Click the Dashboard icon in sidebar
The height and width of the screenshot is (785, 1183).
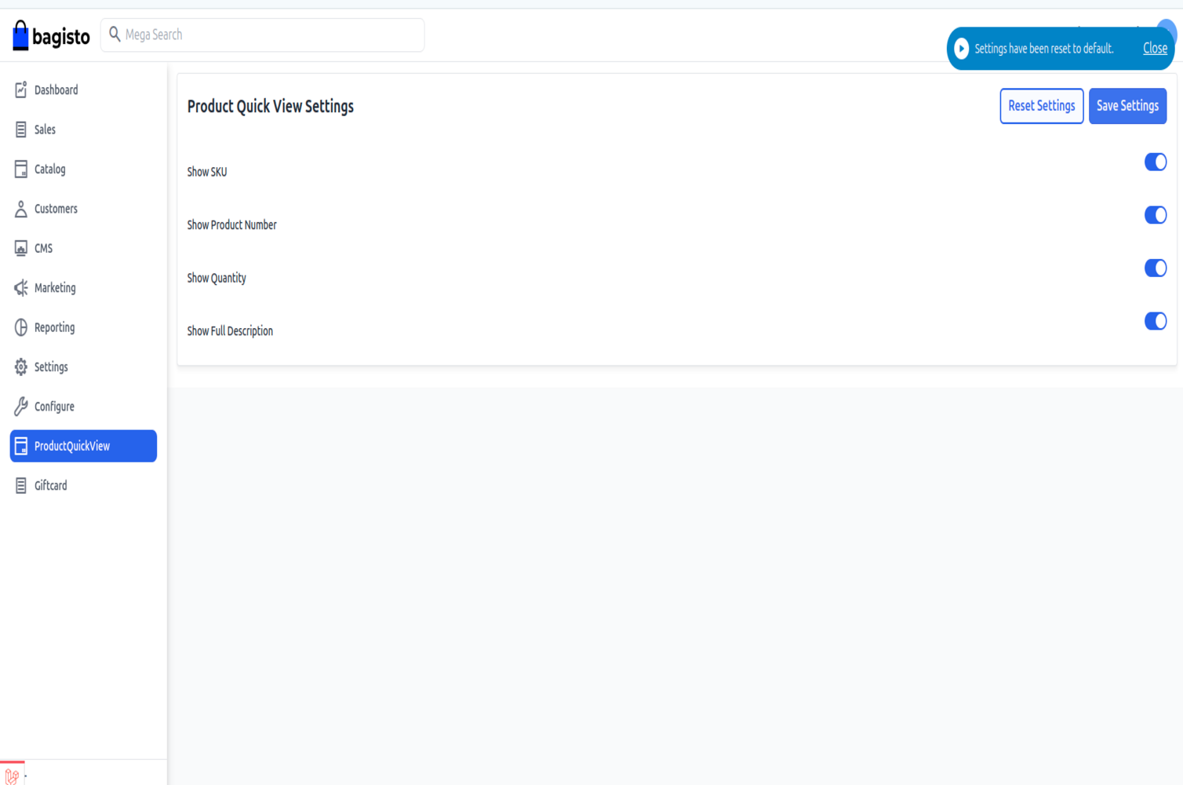click(21, 90)
